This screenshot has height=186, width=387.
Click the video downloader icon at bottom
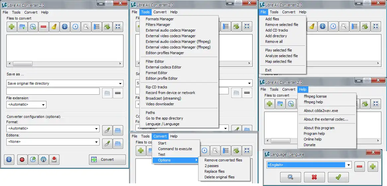coord(54,159)
